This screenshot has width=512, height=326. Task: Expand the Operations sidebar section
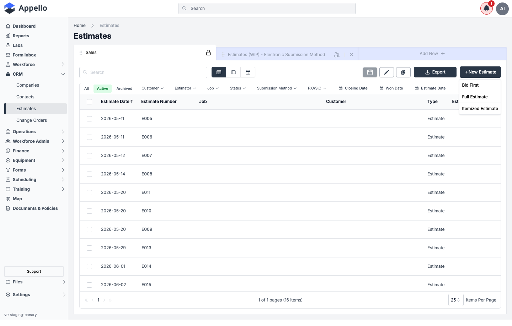(x=36, y=132)
